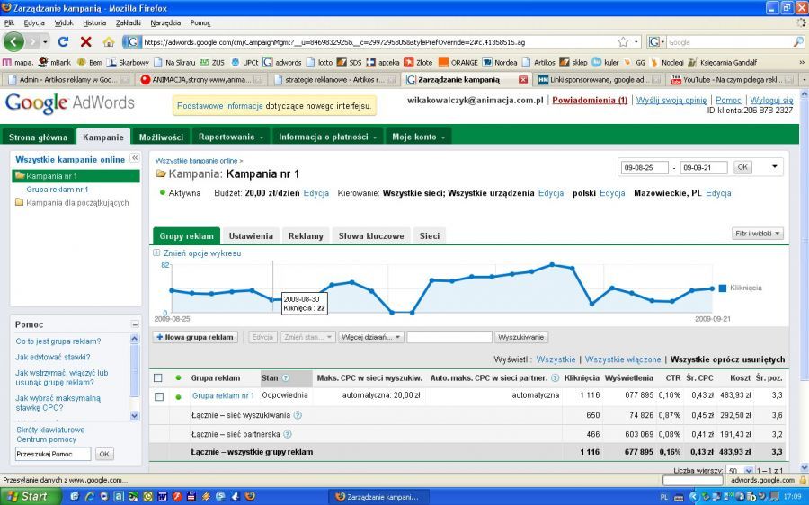Click the ad group search text field
809x505 pixels.
(x=449, y=337)
